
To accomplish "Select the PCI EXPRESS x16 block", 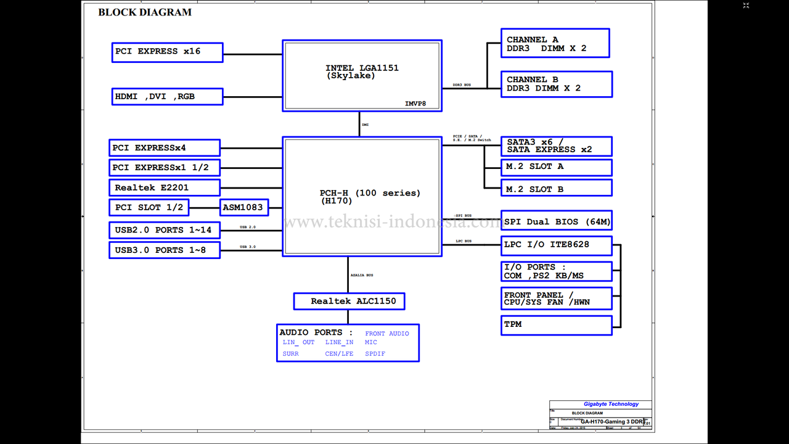I will 168,52.
